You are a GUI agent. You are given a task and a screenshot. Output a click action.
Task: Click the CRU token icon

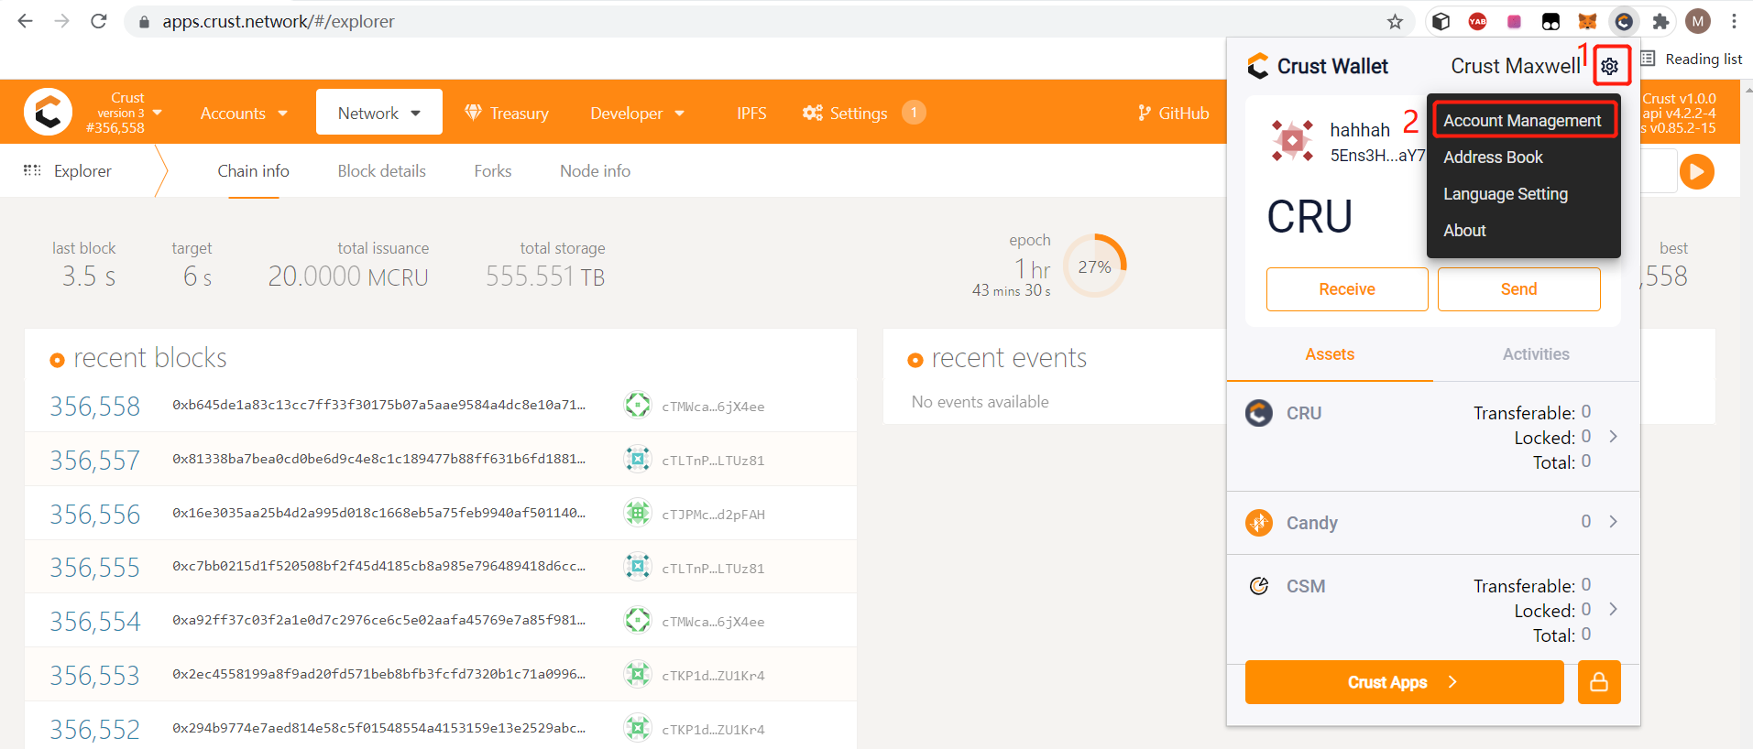tap(1259, 413)
